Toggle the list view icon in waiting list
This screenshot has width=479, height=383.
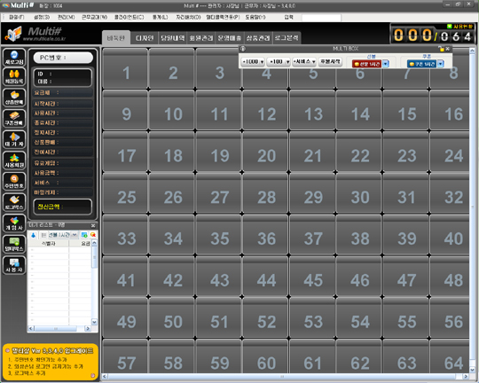click(x=43, y=235)
